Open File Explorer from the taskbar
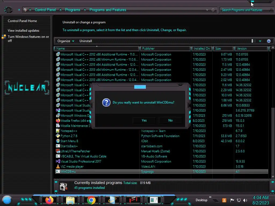This screenshot has width=275, height=206. point(70,200)
